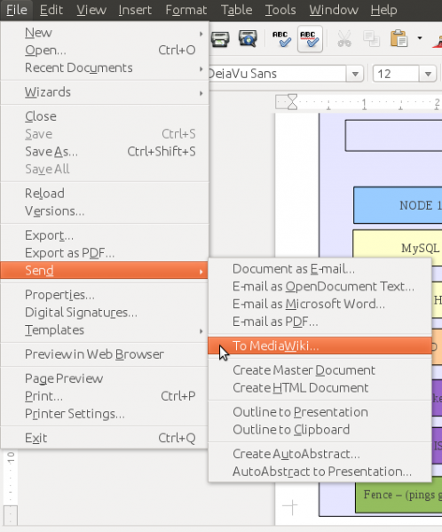Open the font size dropdown arrow
This screenshot has width=442, height=532.
428,74
